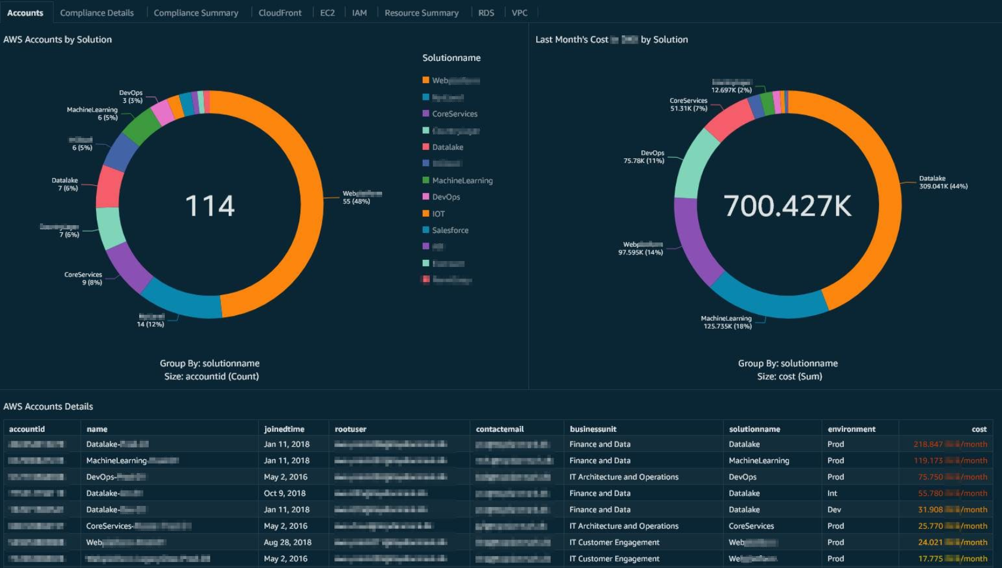Image resolution: width=1002 pixels, height=568 pixels.
Task: Click the Datalake legend color chip
Action: click(x=426, y=146)
